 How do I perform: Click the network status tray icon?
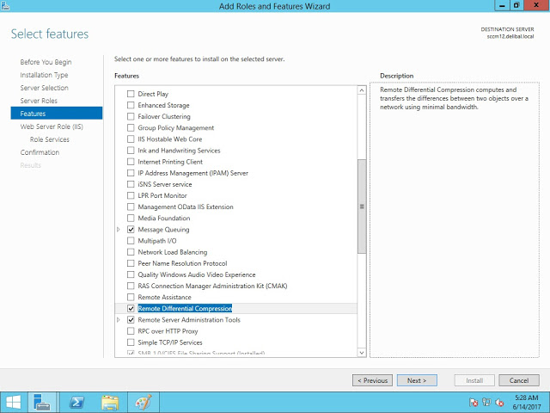[x=486, y=402]
